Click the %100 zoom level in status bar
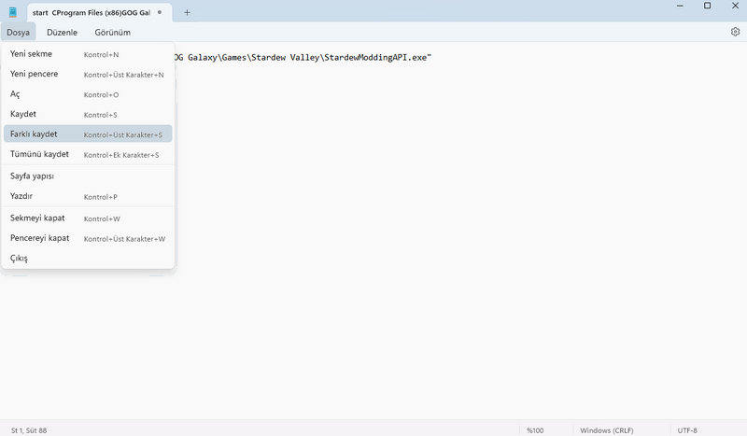The width and height of the screenshot is (747, 436). [535, 430]
